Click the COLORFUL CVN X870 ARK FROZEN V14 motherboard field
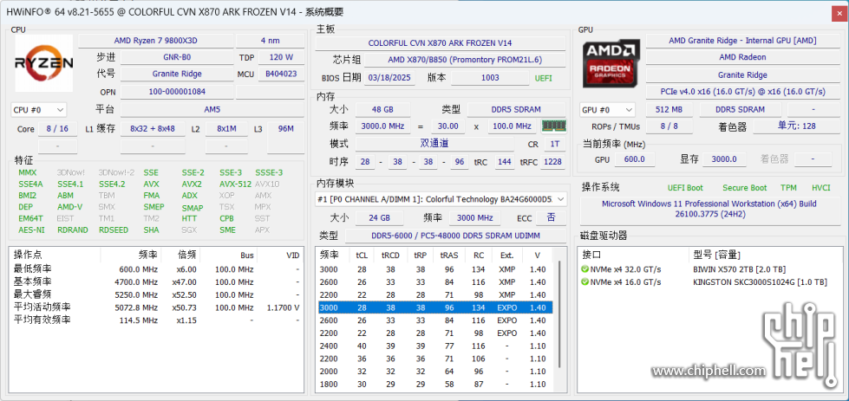This screenshot has height=401, width=849. pos(441,43)
